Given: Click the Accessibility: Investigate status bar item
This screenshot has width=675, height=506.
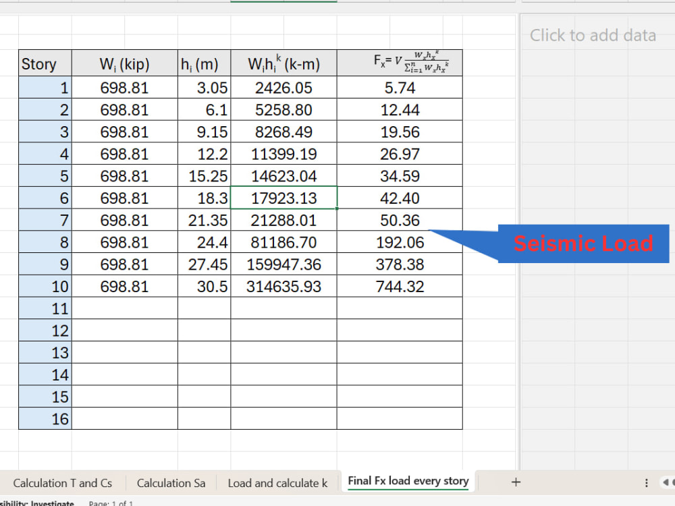Looking at the screenshot, I should [x=37, y=503].
